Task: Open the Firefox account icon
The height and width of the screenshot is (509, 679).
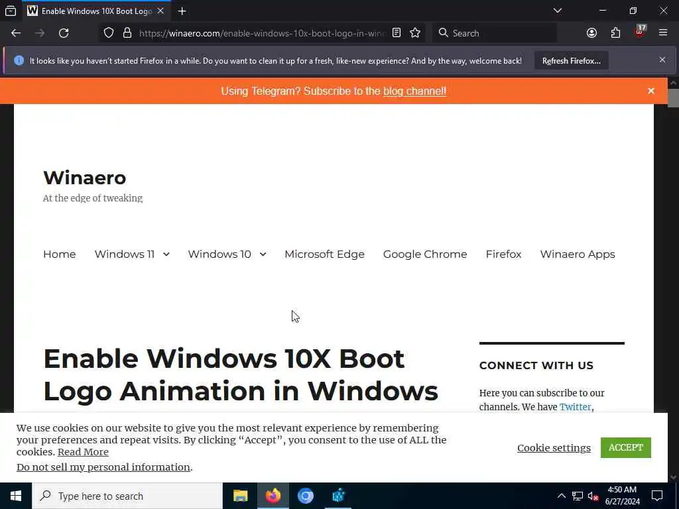Action: (x=591, y=33)
